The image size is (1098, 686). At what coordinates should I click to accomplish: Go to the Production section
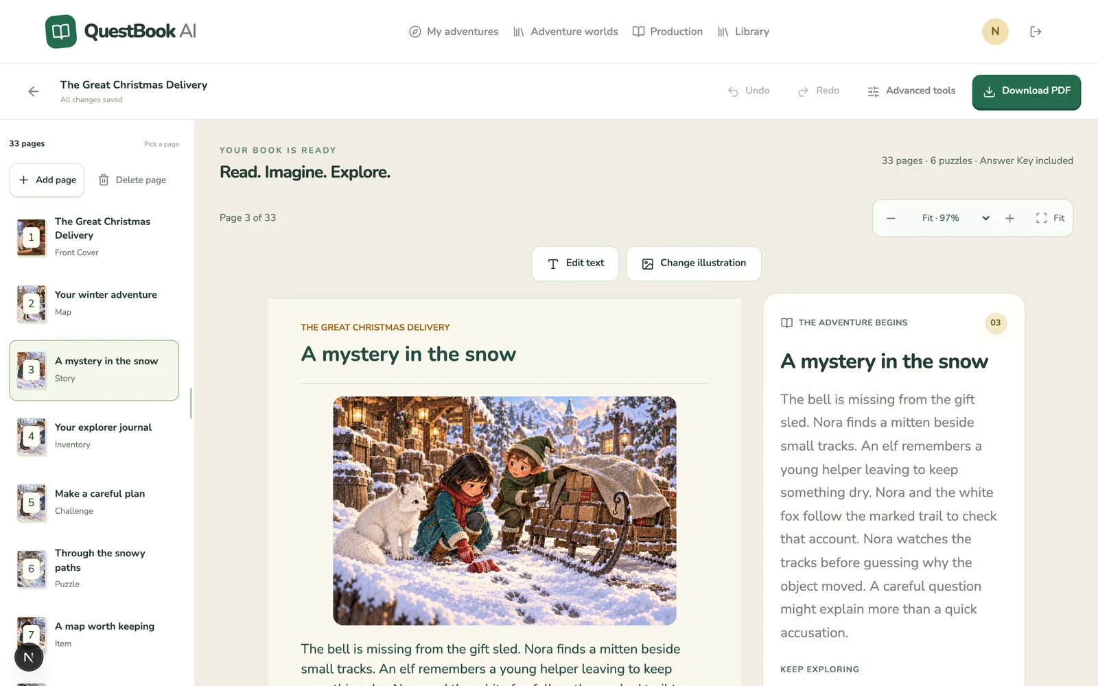(668, 32)
